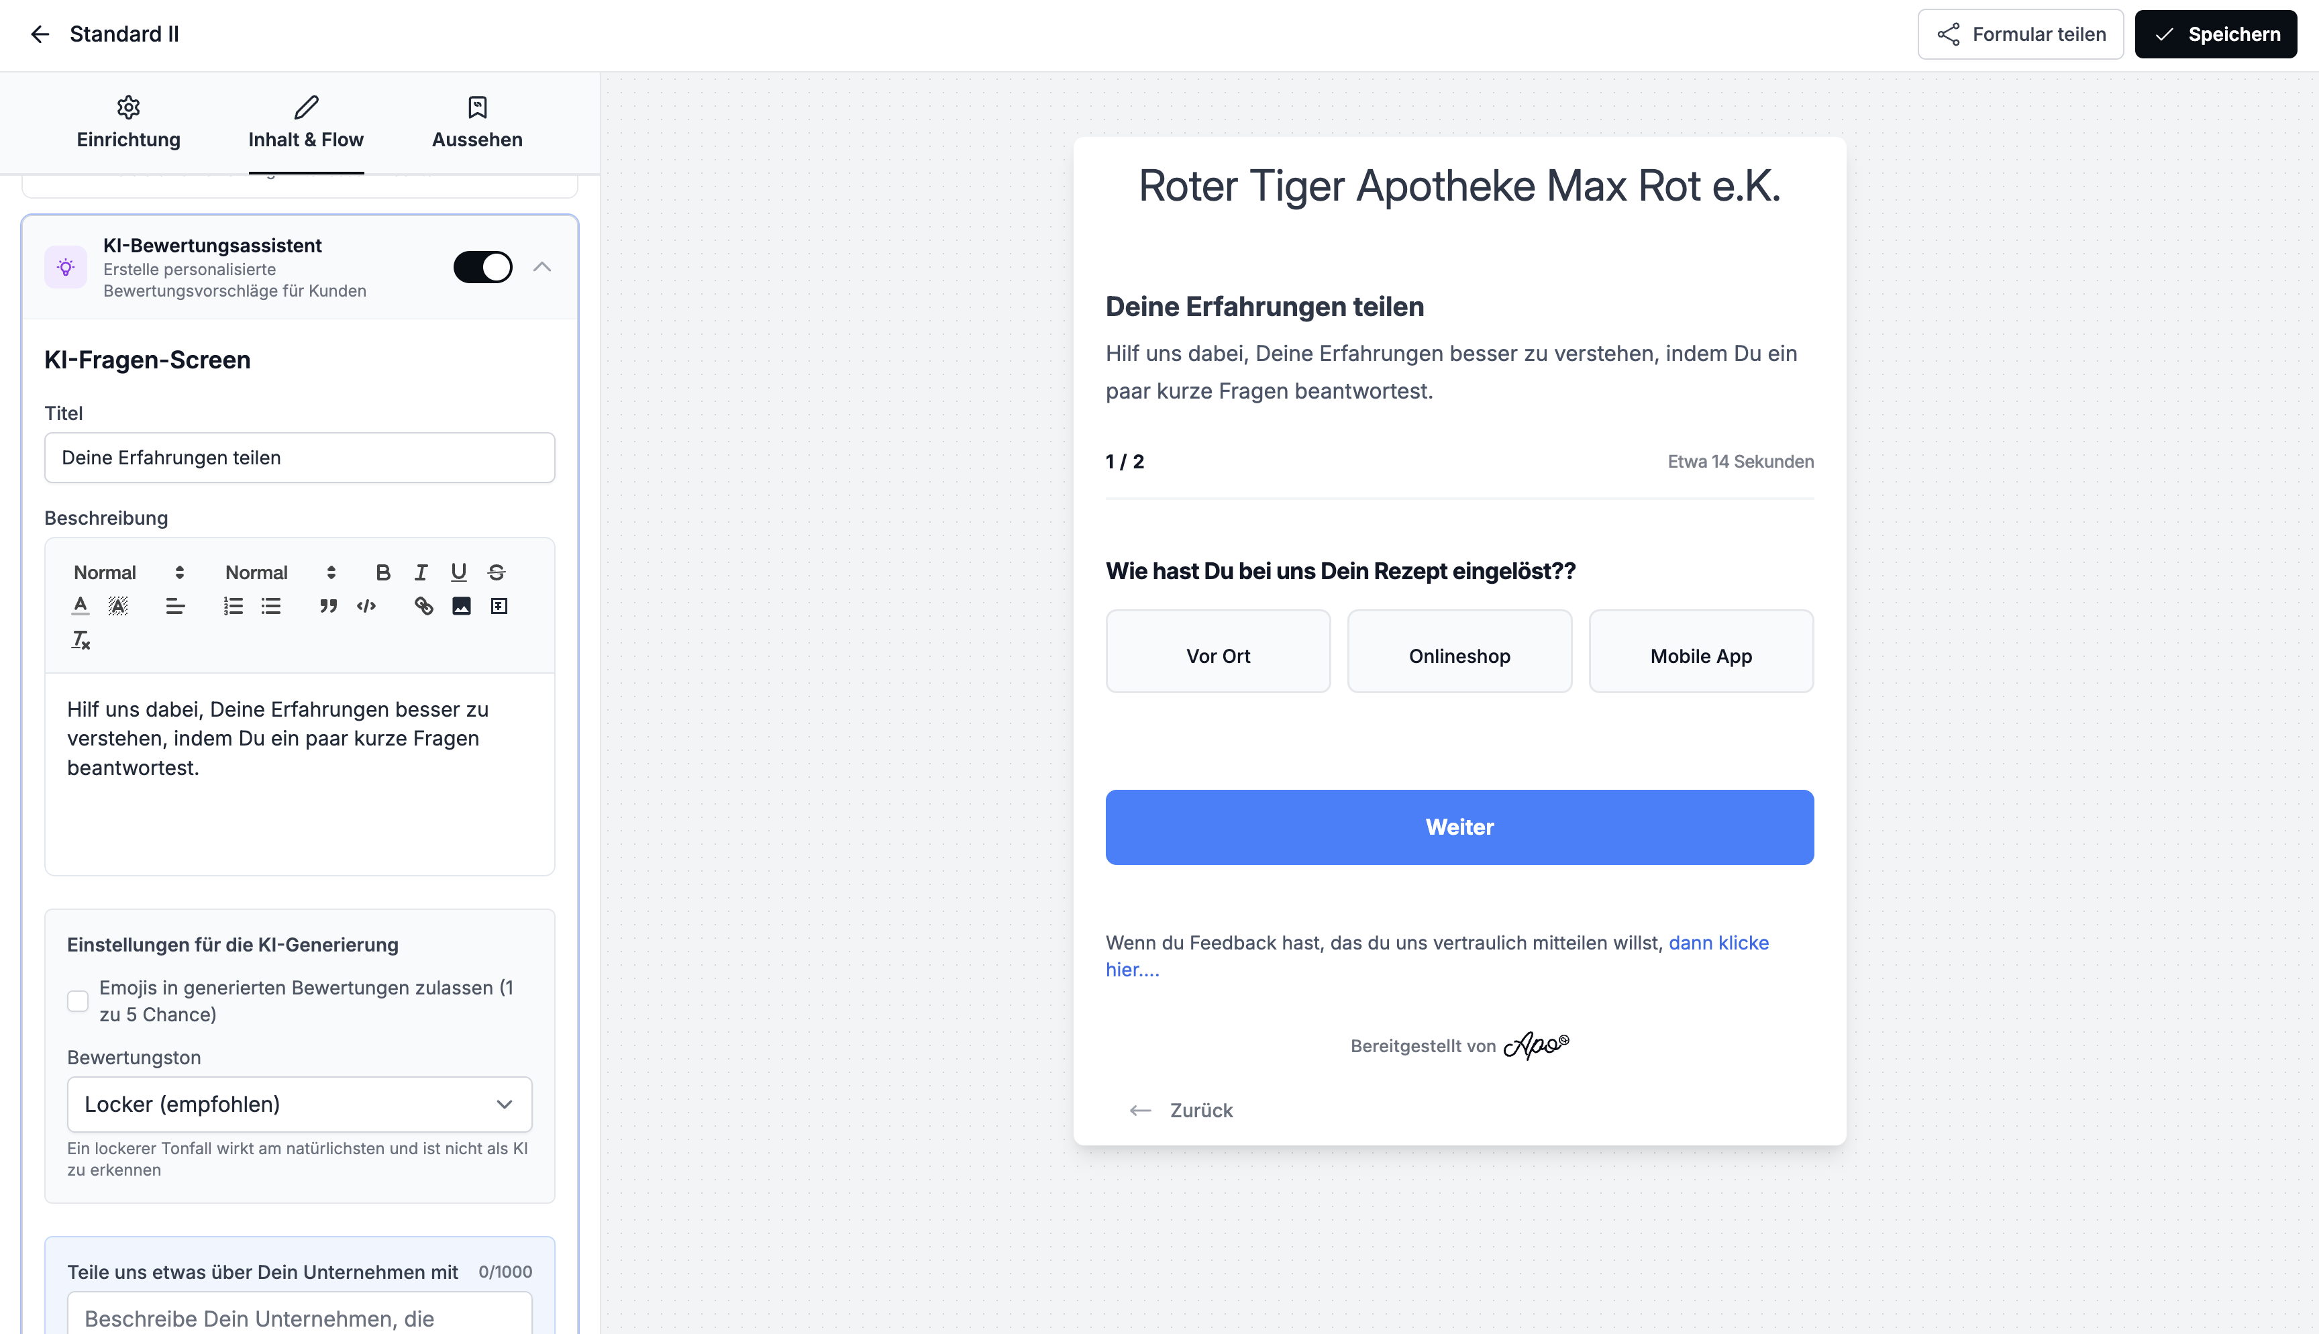This screenshot has height=1334, width=2319.
Task: Collapse the KI-Bewertungsassistent section
Action: coord(542,266)
